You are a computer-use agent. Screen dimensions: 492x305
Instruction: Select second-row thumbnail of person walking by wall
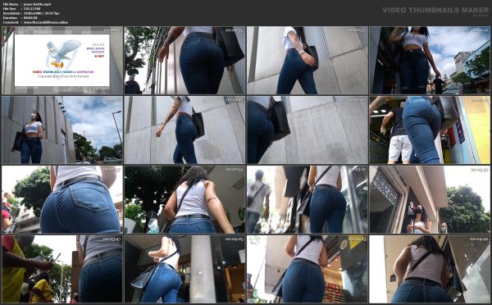coord(184,130)
